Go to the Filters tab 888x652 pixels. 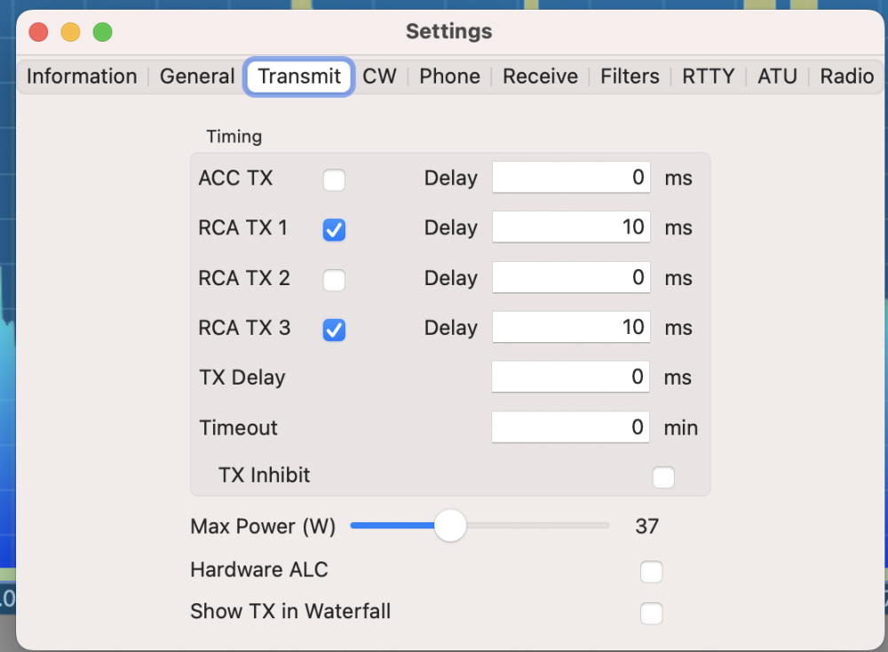click(630, 76)
